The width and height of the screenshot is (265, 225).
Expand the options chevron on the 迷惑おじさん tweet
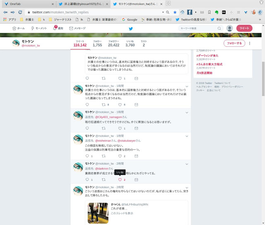(187, 188)
